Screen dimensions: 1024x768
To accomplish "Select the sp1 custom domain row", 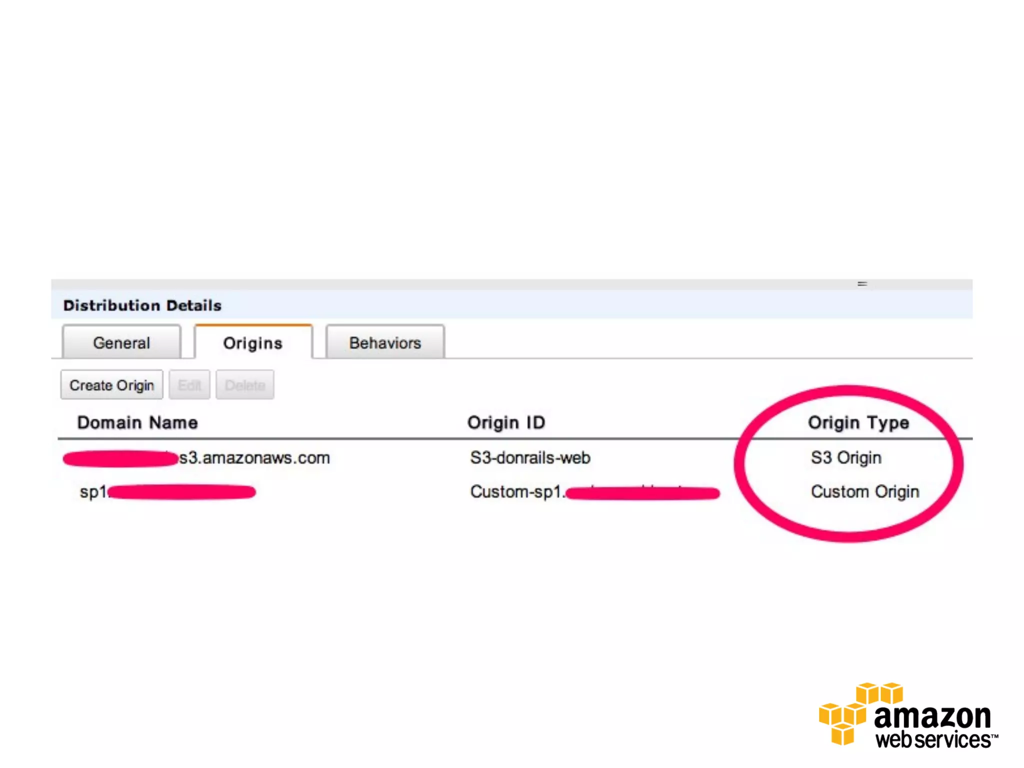I will click(x=93, y=491).
